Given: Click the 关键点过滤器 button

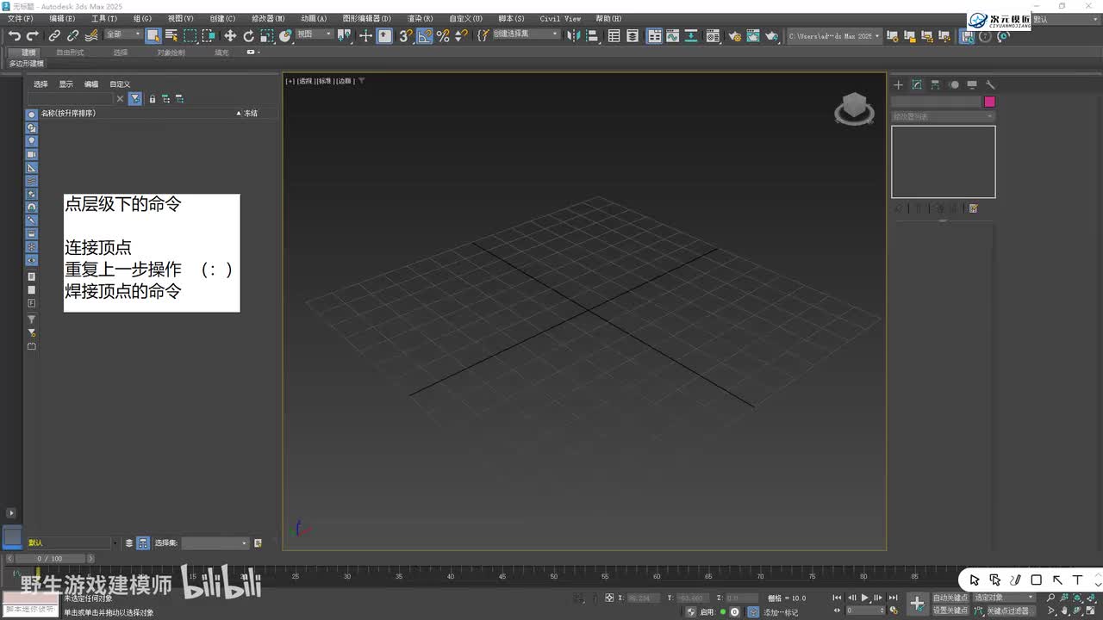Looking at the screenshot, I should [1008, 611].
